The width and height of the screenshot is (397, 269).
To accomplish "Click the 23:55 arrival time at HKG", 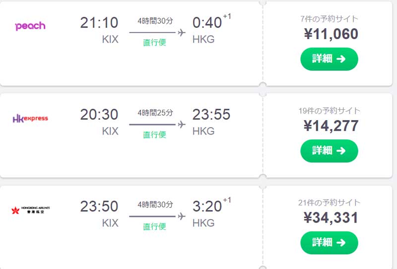I will (x=211, y=115).
